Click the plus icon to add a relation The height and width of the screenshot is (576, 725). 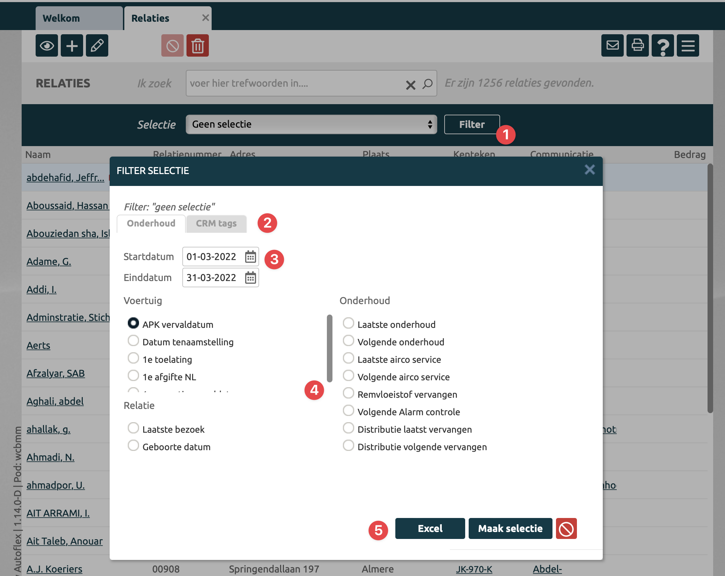[72, 45]
